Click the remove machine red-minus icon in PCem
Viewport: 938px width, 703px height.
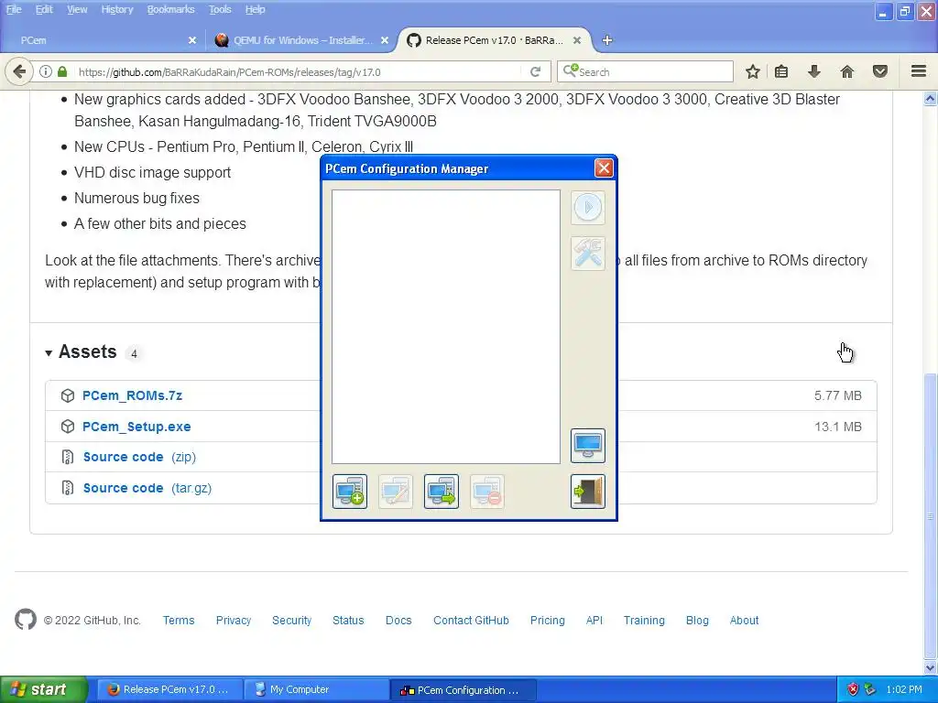(487, 492)
